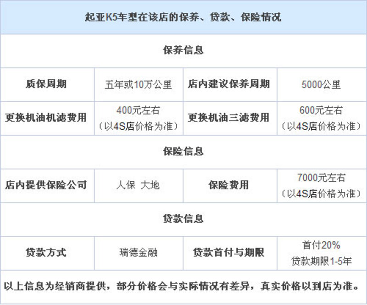This screenshot has width=367, height=305.
Task: Click the '店内建议保养周期' label
Action: (228, 84)
